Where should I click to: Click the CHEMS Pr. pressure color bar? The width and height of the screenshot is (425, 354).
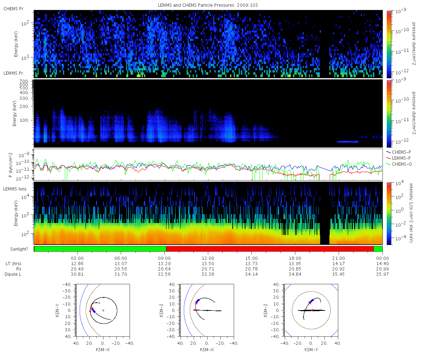pyautogui.click(x=389, y=44)
